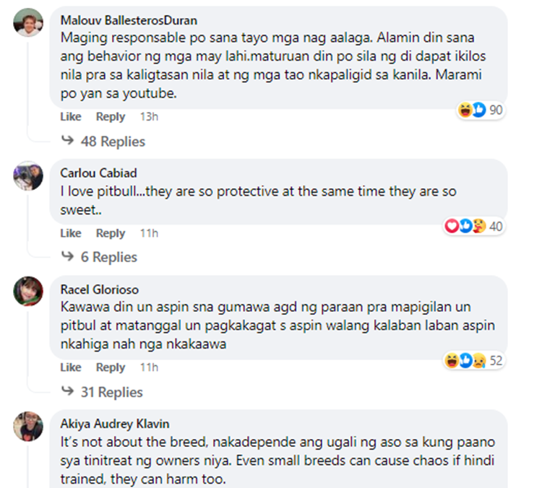Expand 31 Replies thread
The image size is (542, 488).
coord(111,392)
